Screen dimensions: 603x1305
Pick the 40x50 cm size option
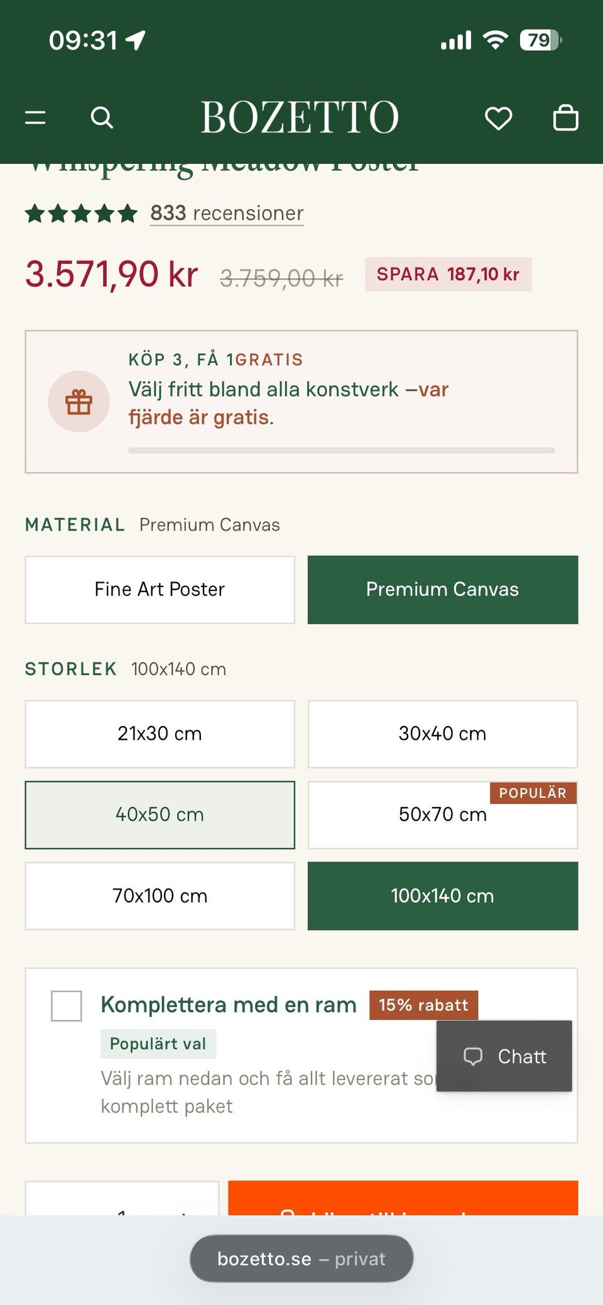point(160,815)
